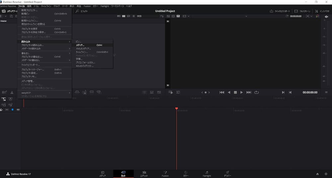Expand the メタデータの書き出し submenu
The image size is (332, 178).
click(44, 60)
